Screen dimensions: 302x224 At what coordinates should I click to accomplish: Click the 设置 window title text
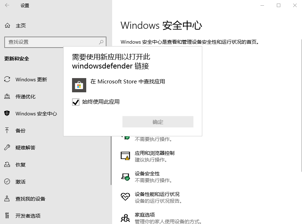click(x=25, y=6)
